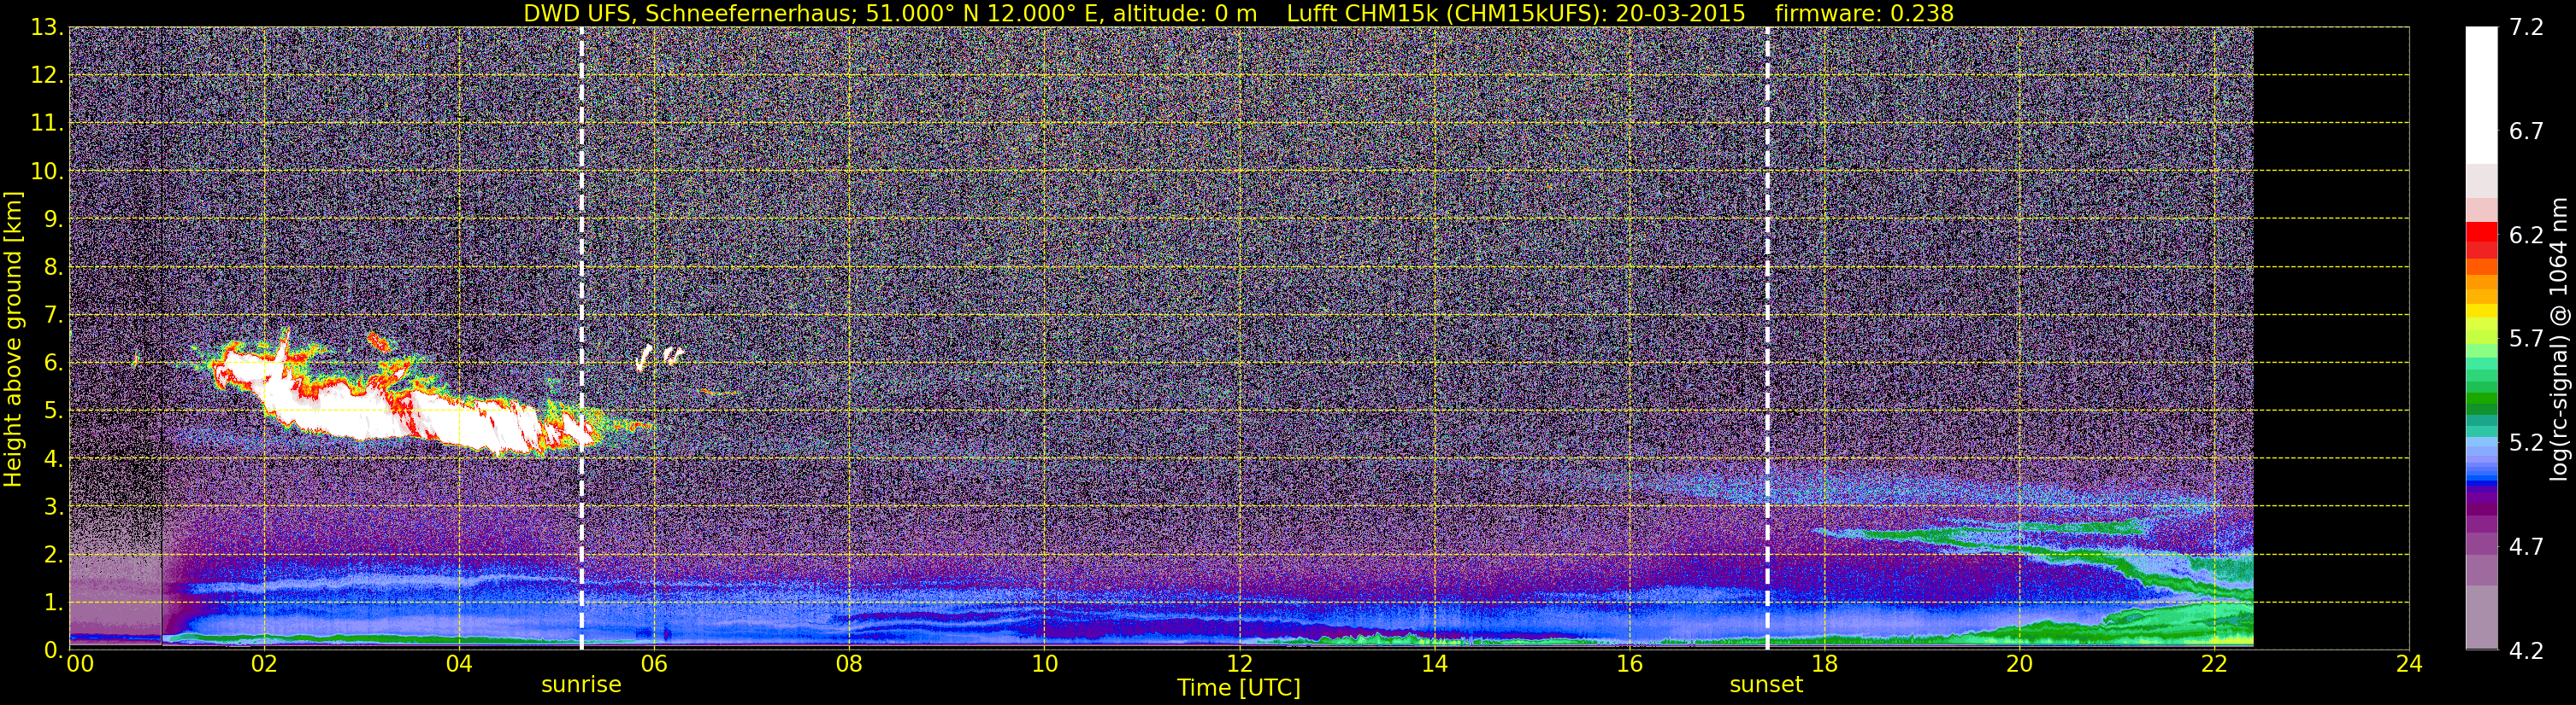Click the 'Time [UTC]' axis label
Viewport: 2576px width, 705px height.
pyautogui.click(x=1239, y=688)
